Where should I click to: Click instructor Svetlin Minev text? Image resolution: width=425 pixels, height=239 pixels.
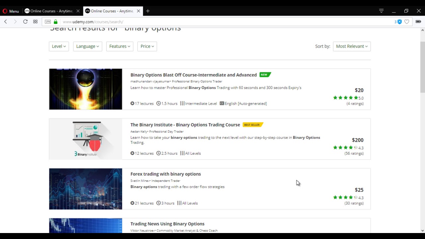[140, 181]
